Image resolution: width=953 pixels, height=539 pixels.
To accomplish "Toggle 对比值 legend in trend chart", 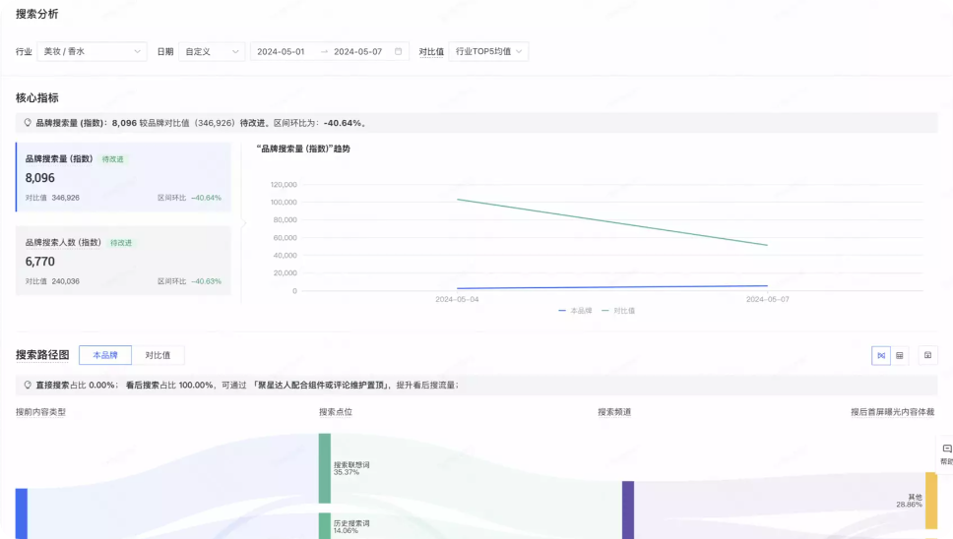I will click(x=618, y=310).
